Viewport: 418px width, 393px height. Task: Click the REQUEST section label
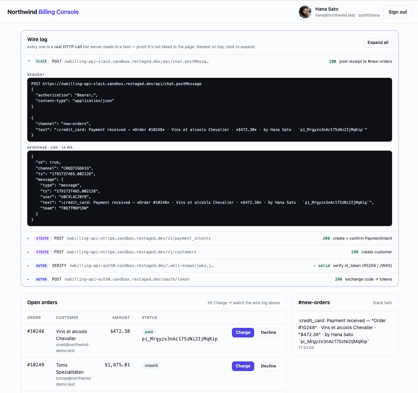(x=36, y=75)
